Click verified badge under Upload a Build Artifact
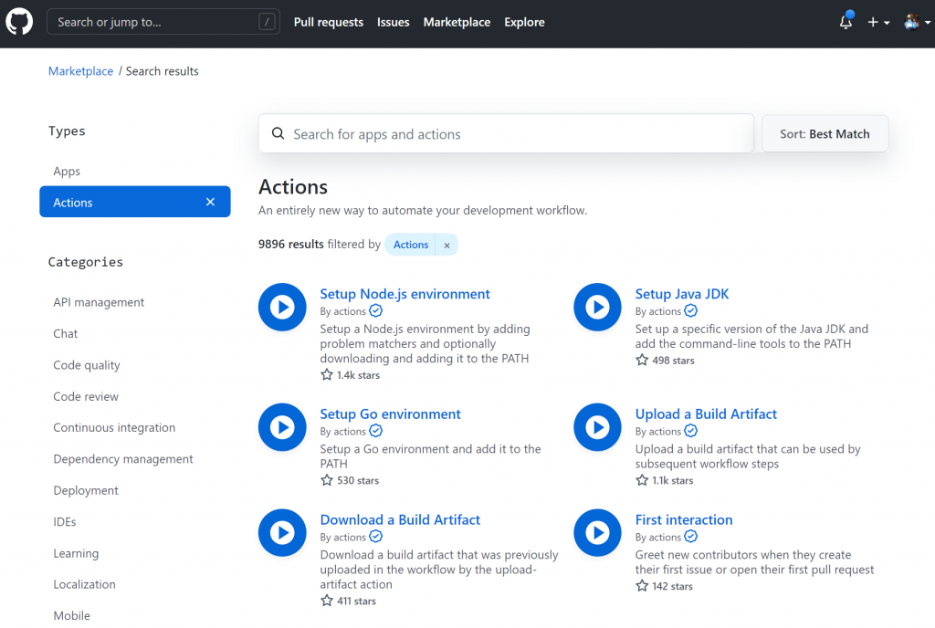Screen dimensions: 935x628 click(x=690, y=431)
